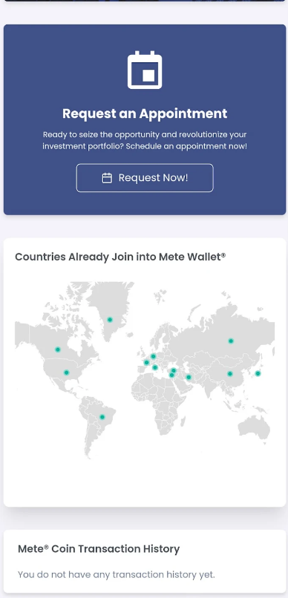
Task: Tap the Request Now! button
Action: (x=145, y=178)
